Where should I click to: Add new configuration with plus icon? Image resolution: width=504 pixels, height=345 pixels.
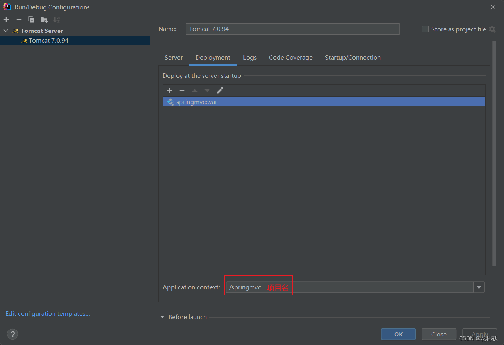point(6,20)
